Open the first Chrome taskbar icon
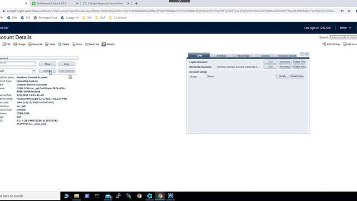This screenshot has height=201, width=357. coord(139,196)
